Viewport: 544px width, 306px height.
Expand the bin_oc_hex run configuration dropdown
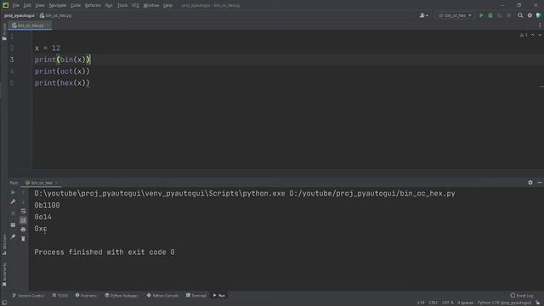click(x=455, y=15)
